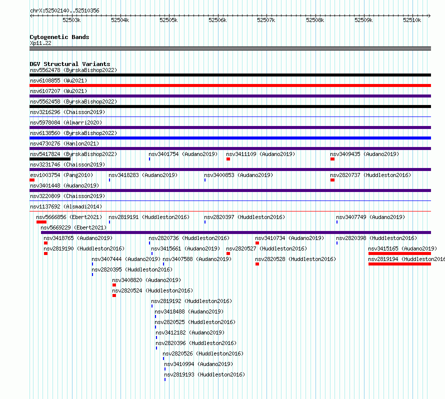Open nsv3220809 (Chaisson2019) label
445x399 pixels.
(67, 196)
